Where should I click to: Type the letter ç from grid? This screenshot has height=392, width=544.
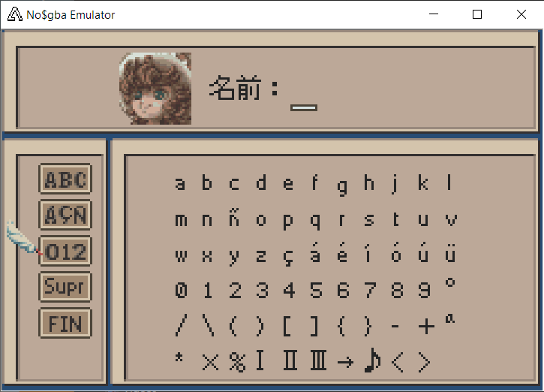(x=287, y=255)
